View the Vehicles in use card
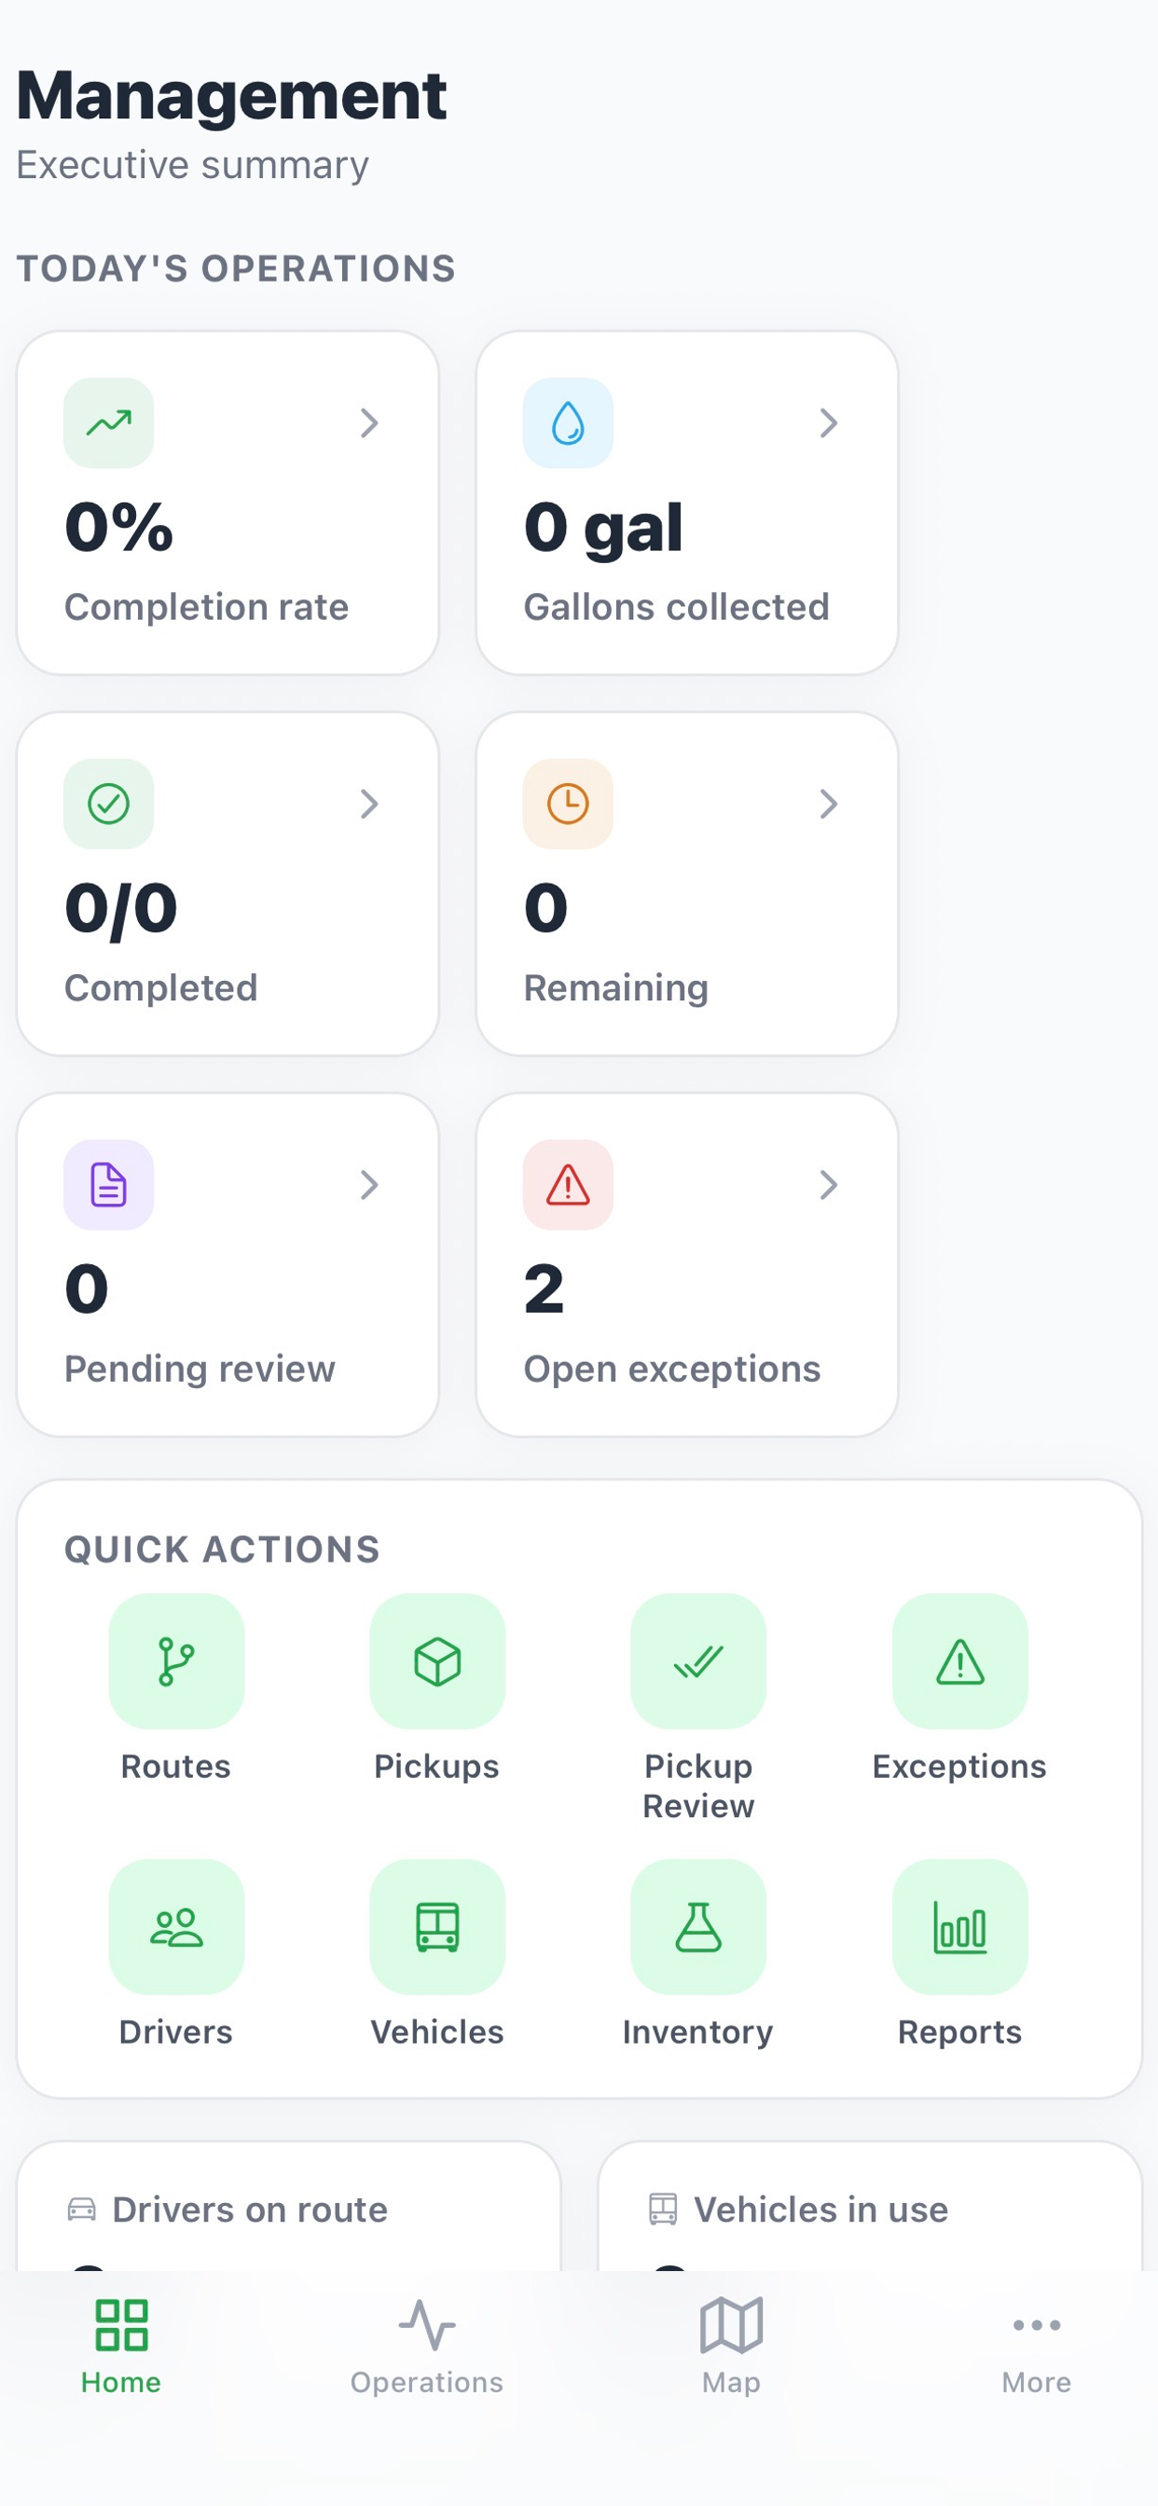 click(x=870, y=2207)
